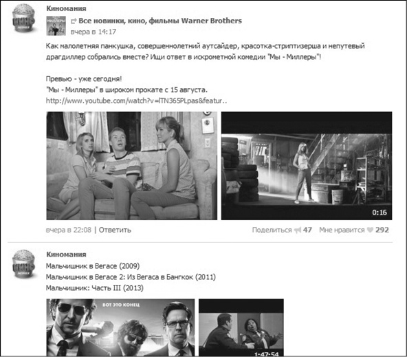
Task: Open Киномания avatar on first post
Action: tap(23, 18)
